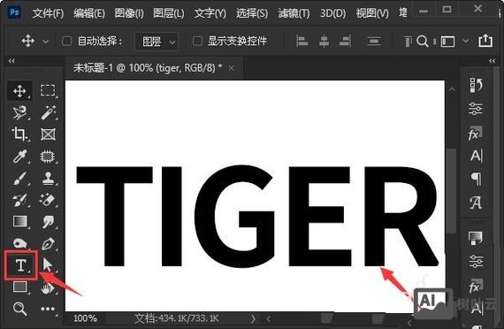This screenshot has height=329, width=504.
Task: Activate the Crop tool
Action: tap(20, 134)
